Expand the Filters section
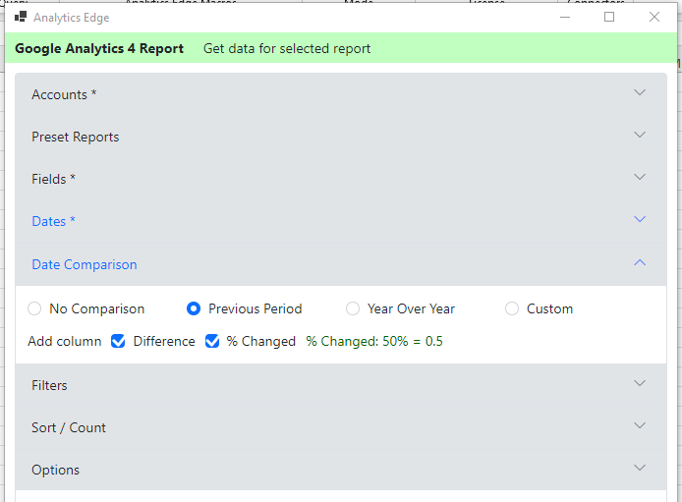The width and height of the screenshot is (682, 502). tap(341, 385)
